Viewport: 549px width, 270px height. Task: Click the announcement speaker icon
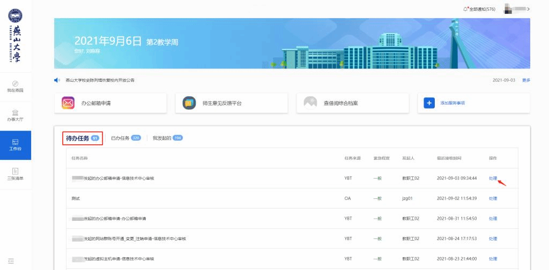pyautogui.click(x=57, y=80)
